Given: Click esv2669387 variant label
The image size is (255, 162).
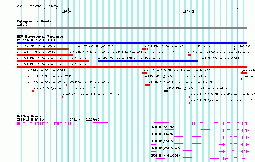Looking at the screenshot, I should (x=222, y=94).
